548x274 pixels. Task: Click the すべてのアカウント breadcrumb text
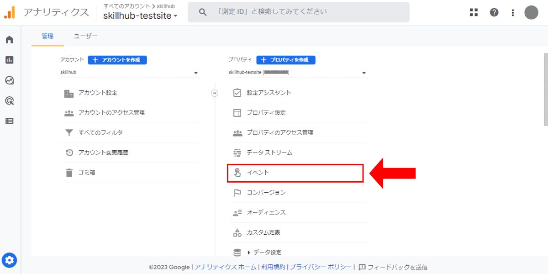pos(126,6)
